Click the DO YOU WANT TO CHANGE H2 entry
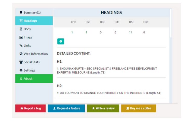 (x=109, y=93)
